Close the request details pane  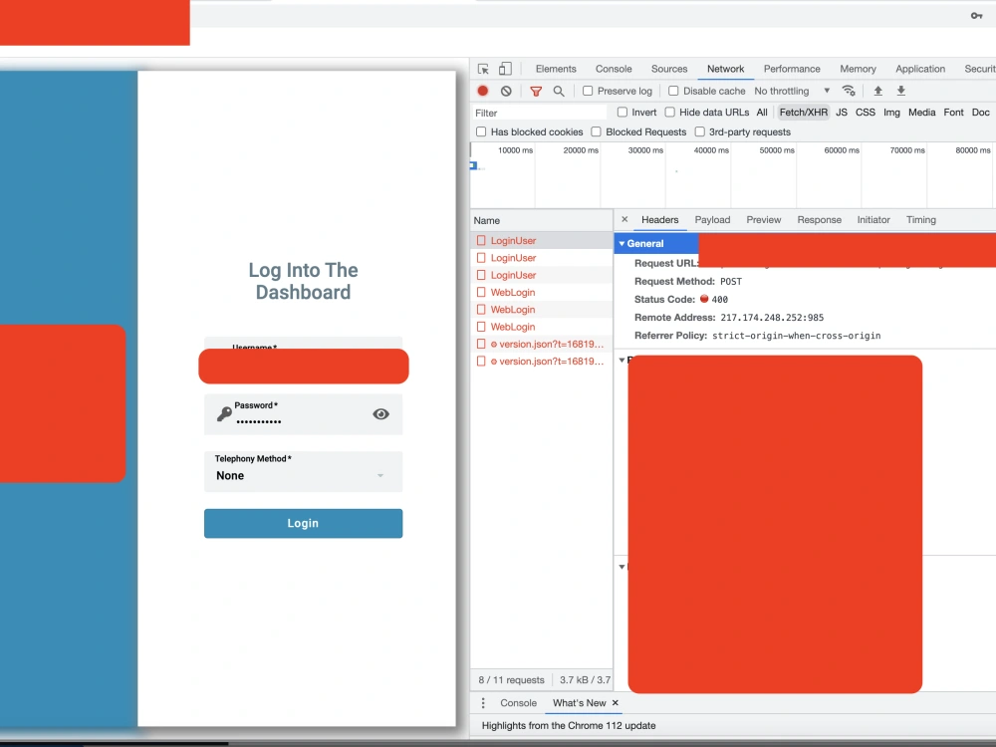(624, 219)
